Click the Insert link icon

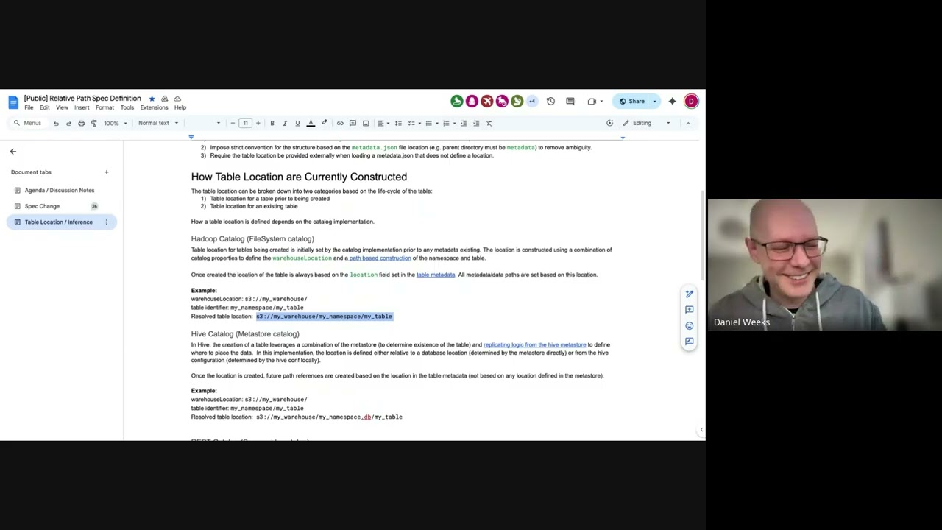point(340,124)
